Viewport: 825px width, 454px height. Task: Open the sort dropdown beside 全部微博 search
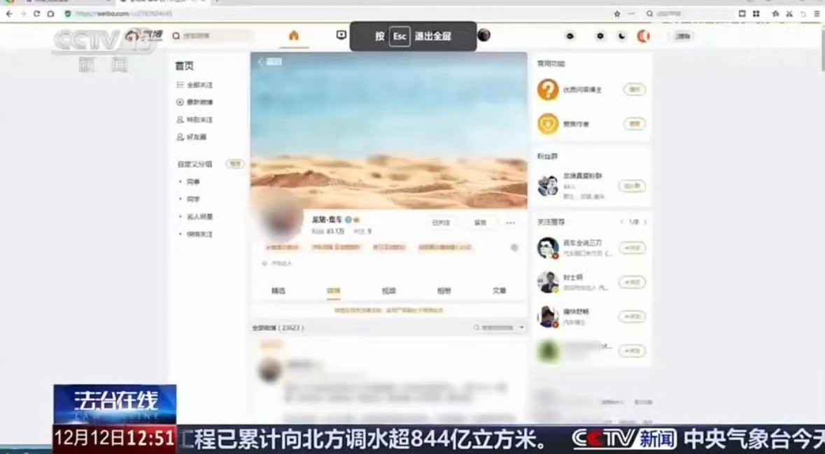522,327
